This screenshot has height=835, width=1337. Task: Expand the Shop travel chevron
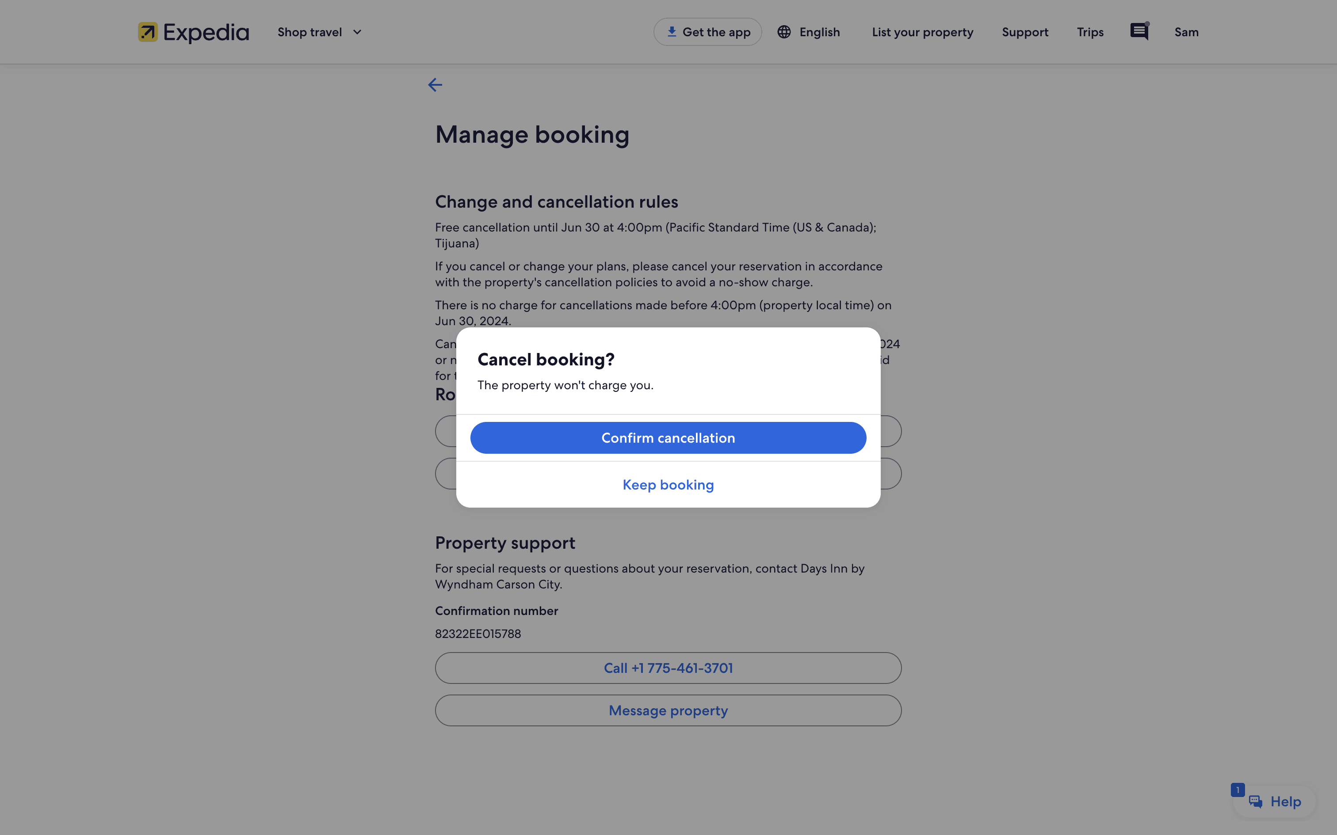(357, 32)
